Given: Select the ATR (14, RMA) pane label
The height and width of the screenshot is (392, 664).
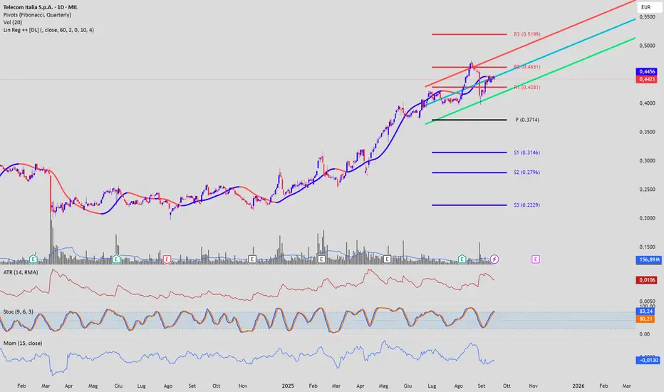Looking at the screenshot, I should pos(21,272).
